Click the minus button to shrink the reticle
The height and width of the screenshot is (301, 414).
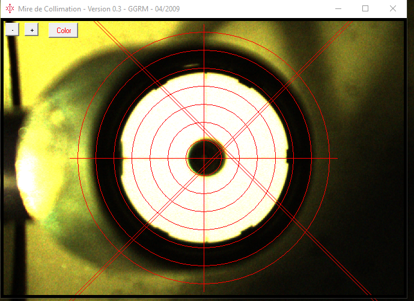click(13, 29)
